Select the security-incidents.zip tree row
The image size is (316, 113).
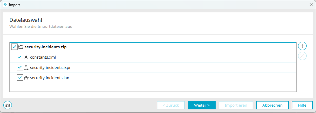point(153,47)
